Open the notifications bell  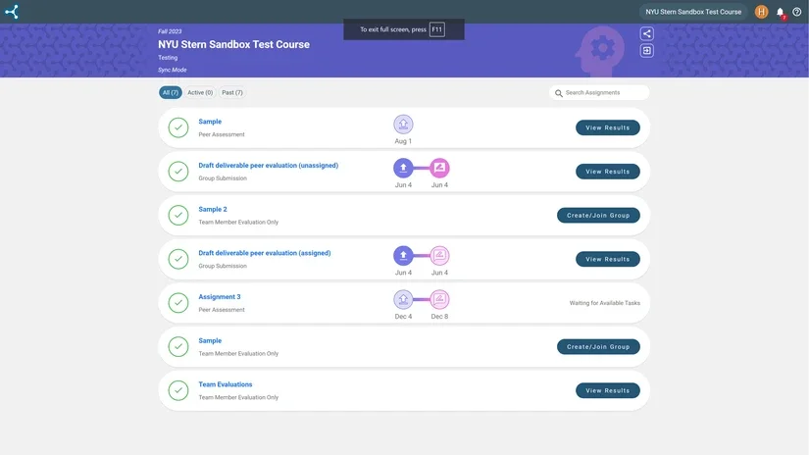tap(781, 12)
